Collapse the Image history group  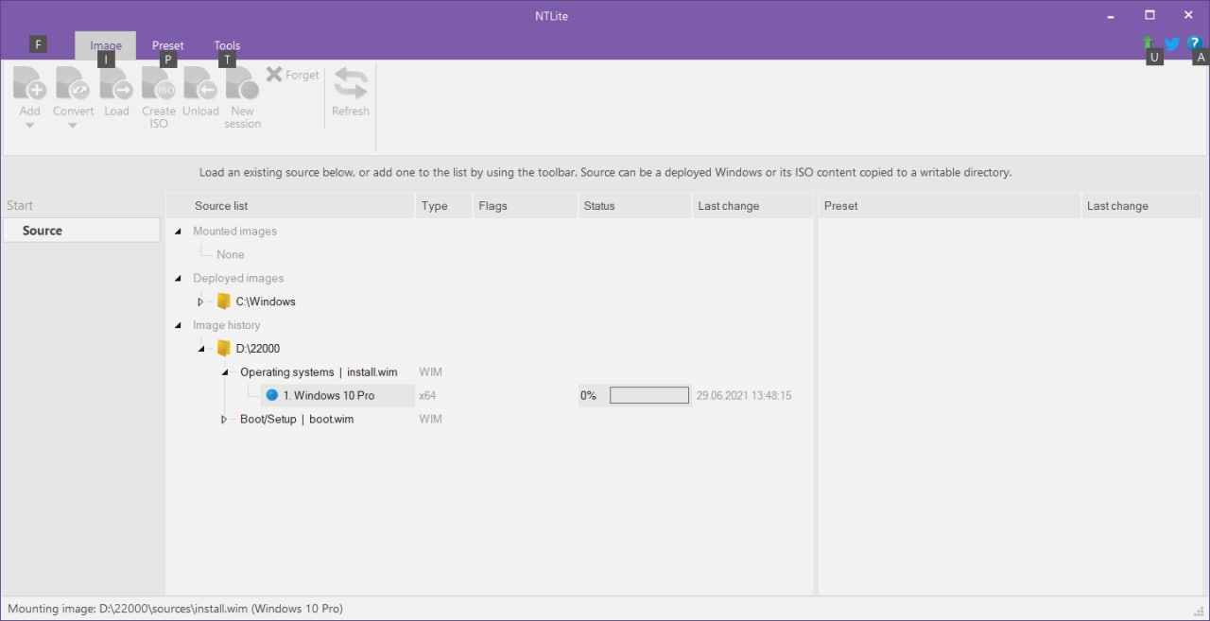pyautogui.click(x=179, y=325)
